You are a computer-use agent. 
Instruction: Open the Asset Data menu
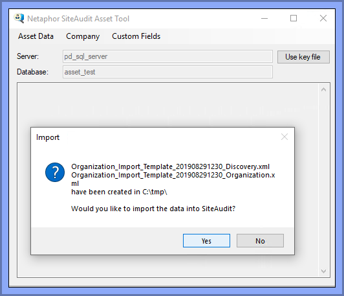click(36, 36)
